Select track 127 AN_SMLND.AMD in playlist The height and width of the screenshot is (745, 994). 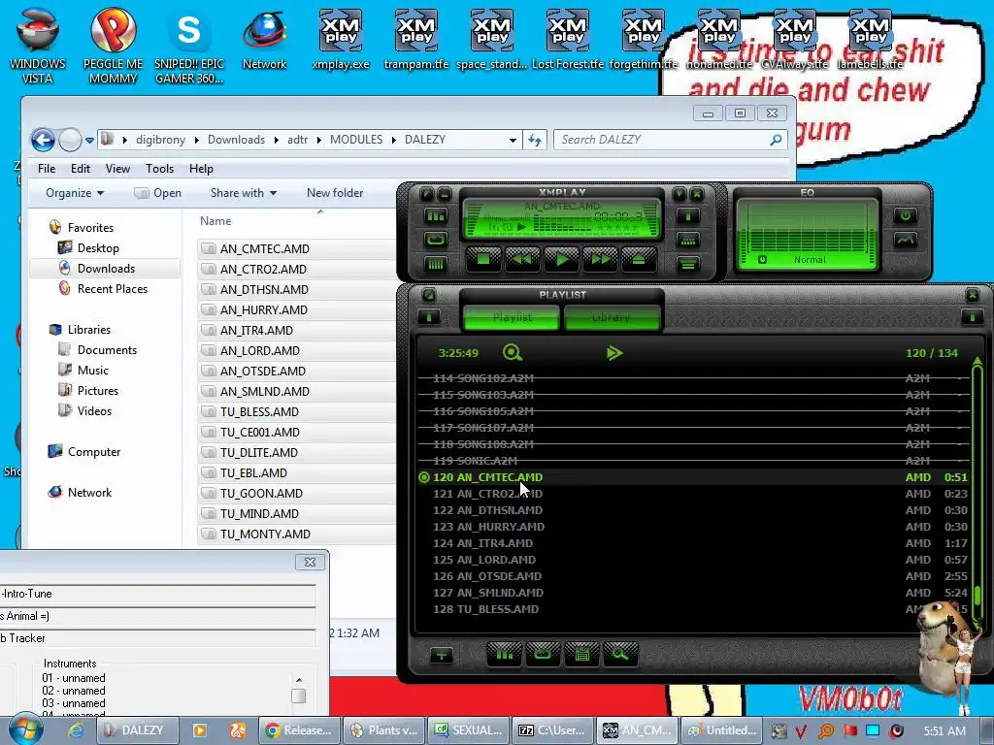pyautogui.click(x=693, y=593)
